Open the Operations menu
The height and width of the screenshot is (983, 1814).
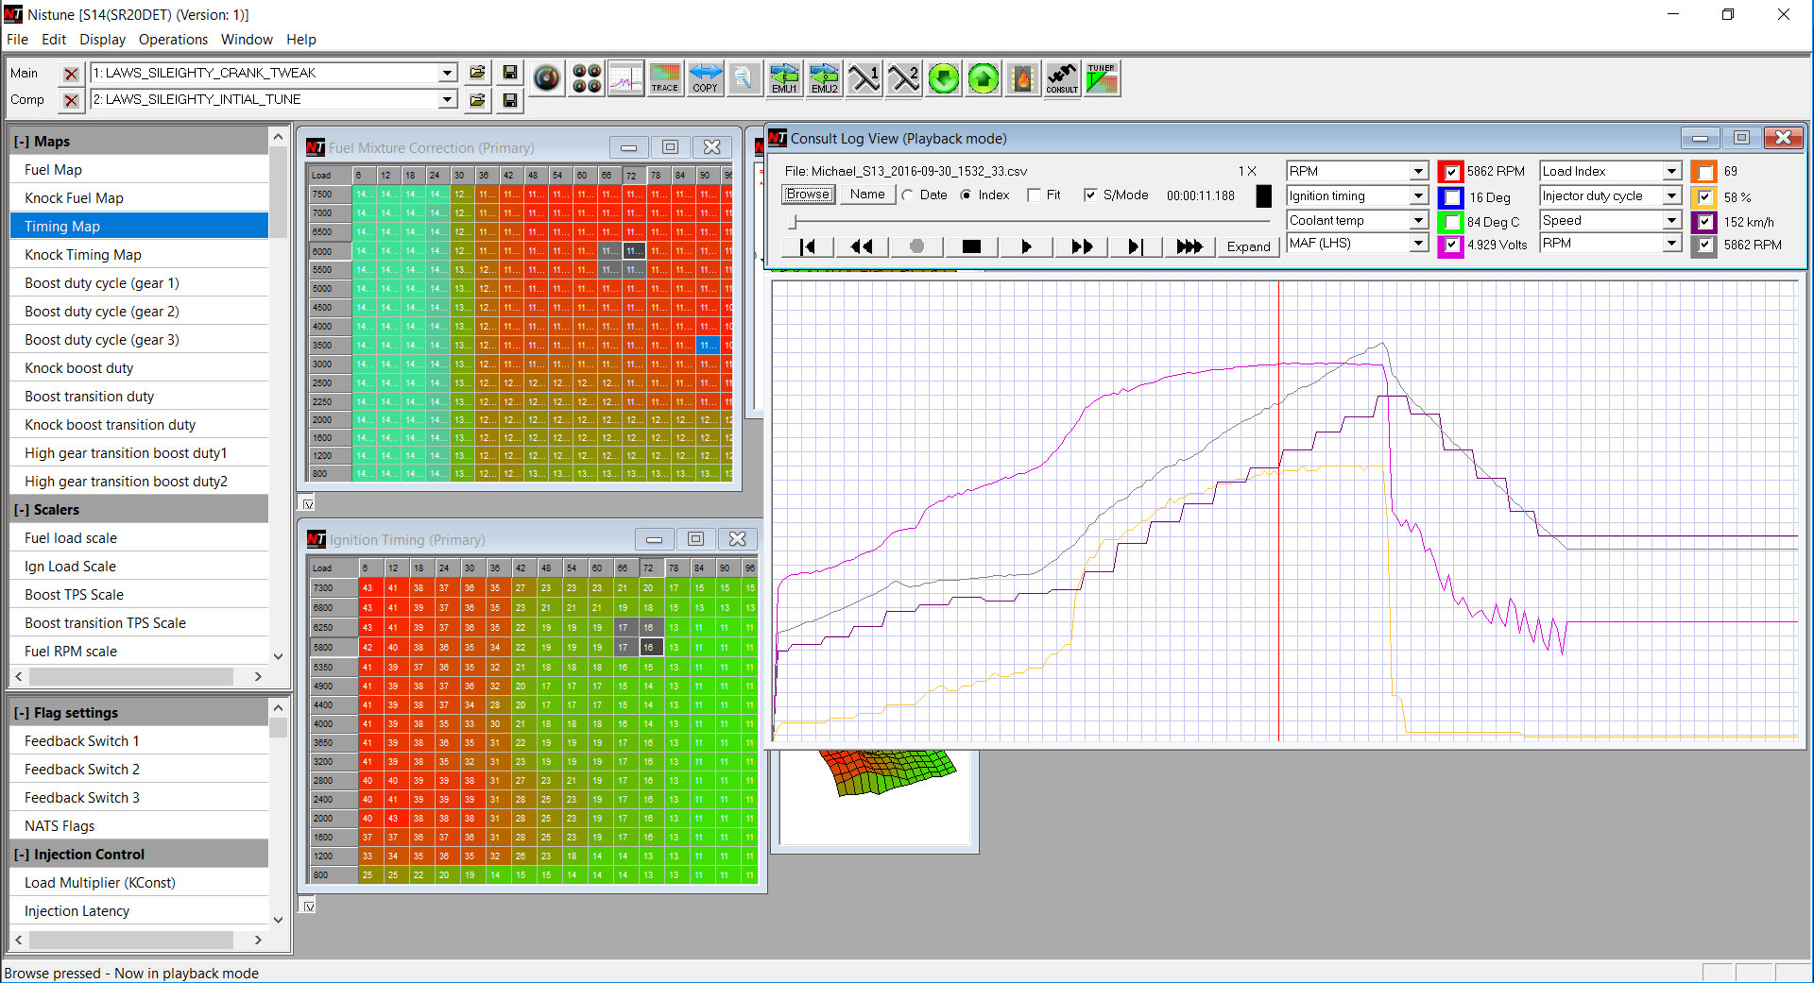pos(173,40)
